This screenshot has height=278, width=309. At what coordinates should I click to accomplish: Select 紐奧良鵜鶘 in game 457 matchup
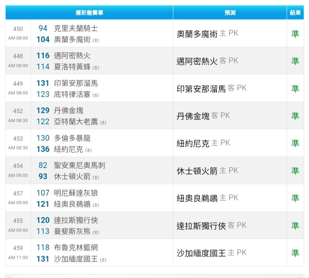72,204
